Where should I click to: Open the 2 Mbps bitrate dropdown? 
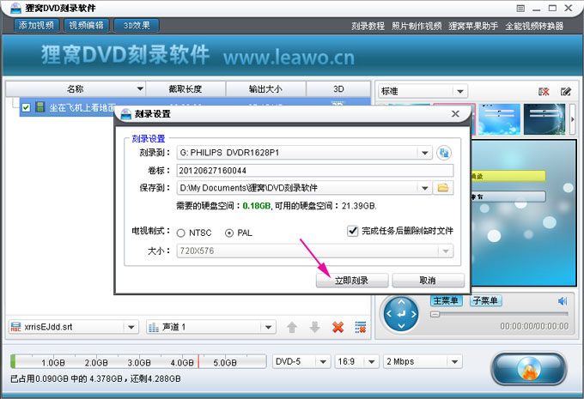pos(454,361)
